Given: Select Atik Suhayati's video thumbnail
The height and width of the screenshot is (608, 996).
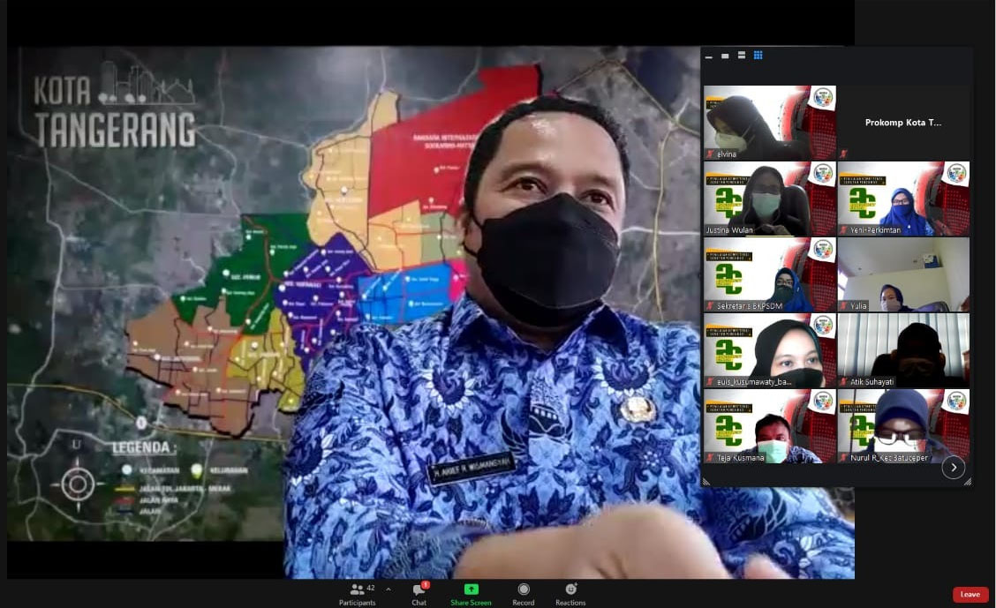Looking at the screenshot, I should coord(903,350).
